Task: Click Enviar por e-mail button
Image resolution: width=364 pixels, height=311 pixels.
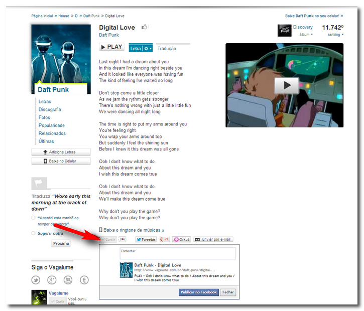Action: coord(213,239)
